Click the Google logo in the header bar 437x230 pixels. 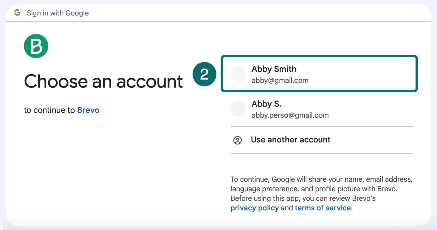(x=17, y=13)
